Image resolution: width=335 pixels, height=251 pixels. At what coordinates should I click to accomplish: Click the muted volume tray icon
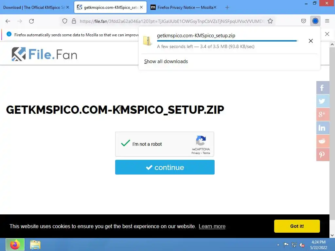pos(302,245)
